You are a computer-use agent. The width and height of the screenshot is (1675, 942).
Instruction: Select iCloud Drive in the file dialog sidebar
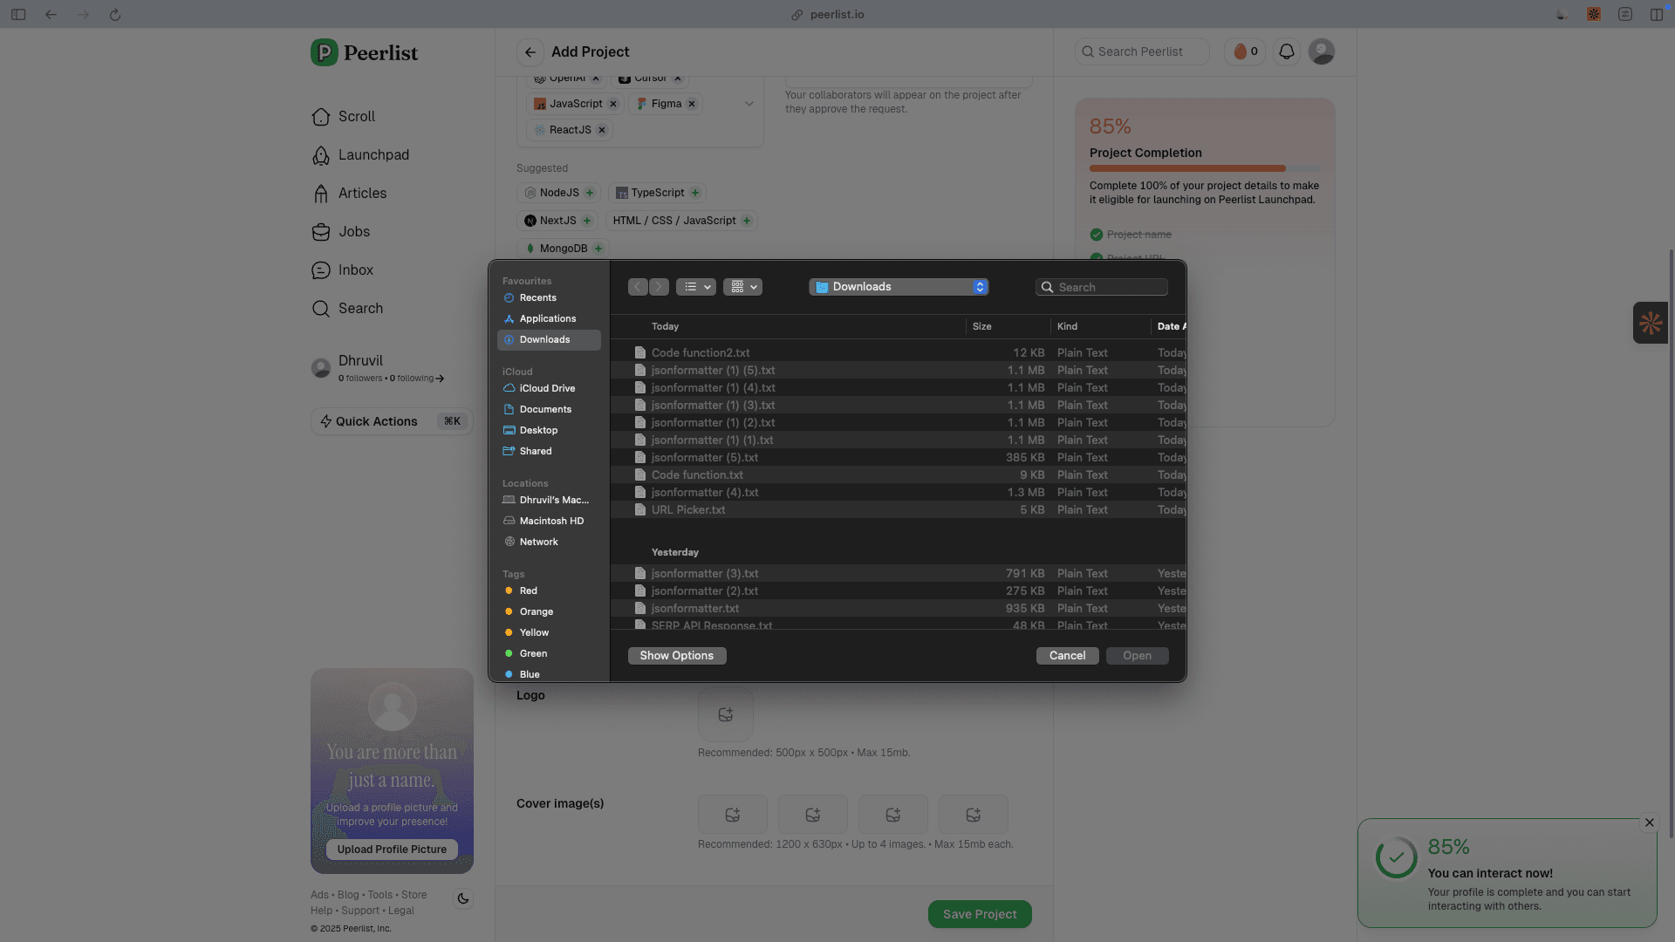(547, 388)
